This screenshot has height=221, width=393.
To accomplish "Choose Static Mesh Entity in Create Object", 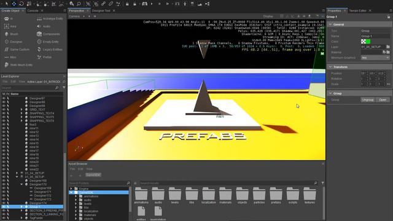I will [18, 65].
